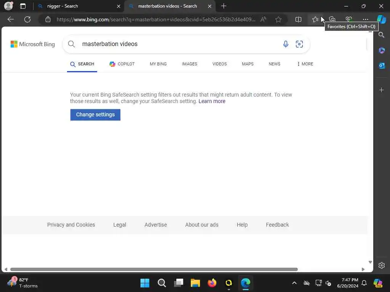The width and height of the screenshot is (390, 292).
Task: Open the Privacy and Cookies footer link
Action: [71, 225]
